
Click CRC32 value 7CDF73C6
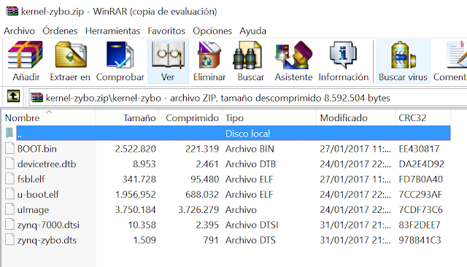click(420, 209)
